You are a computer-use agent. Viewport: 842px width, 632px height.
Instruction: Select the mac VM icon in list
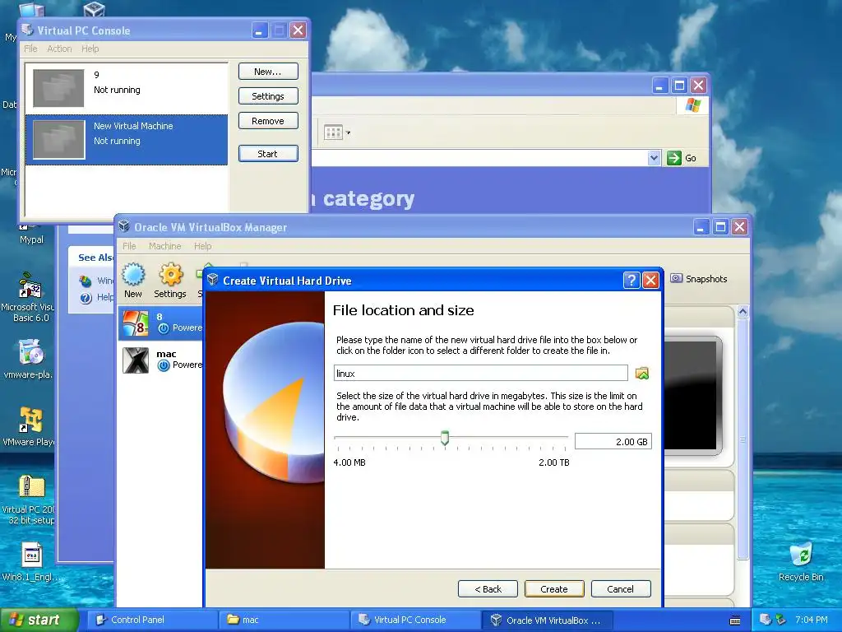(x=136, y=360)
